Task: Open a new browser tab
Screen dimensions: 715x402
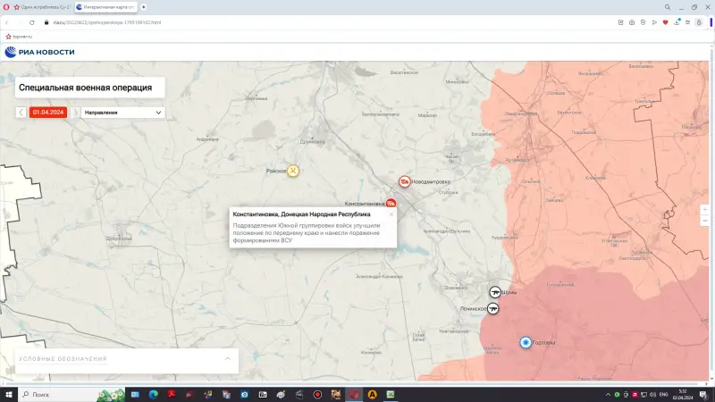Action: click(144, 7)
